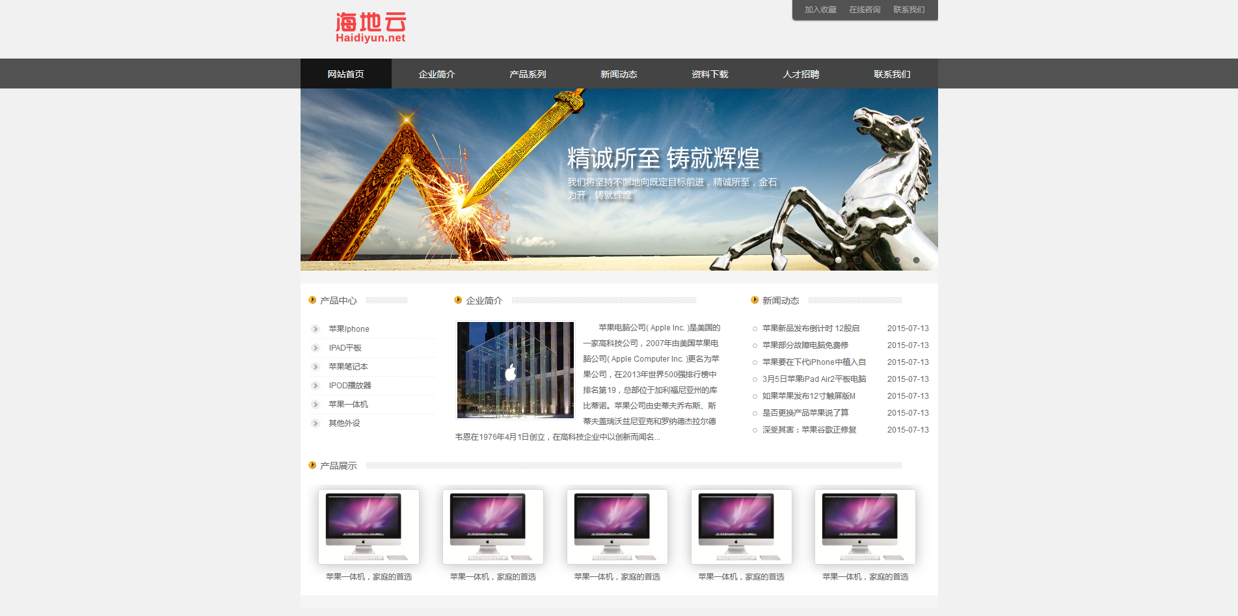Open the 网站首页 nav tab
The height and width of the screenshot is (616, 1238).
[x=346, y=74]
